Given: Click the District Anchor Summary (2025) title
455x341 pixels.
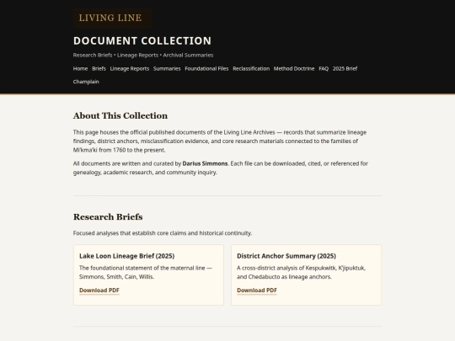Looking at the screenshot, I should tap(286, 256).
